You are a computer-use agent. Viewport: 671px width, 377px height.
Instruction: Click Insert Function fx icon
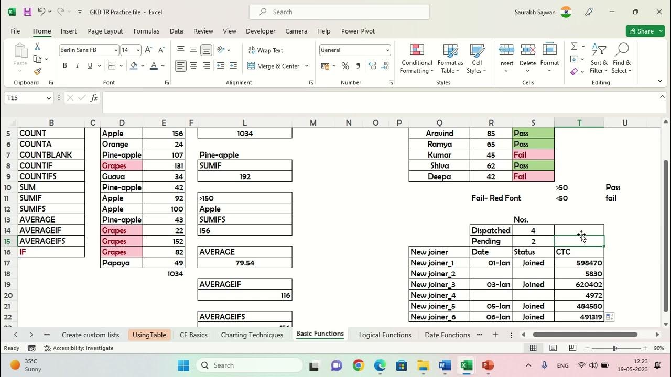pyautogui.click(x=94, y=98)
